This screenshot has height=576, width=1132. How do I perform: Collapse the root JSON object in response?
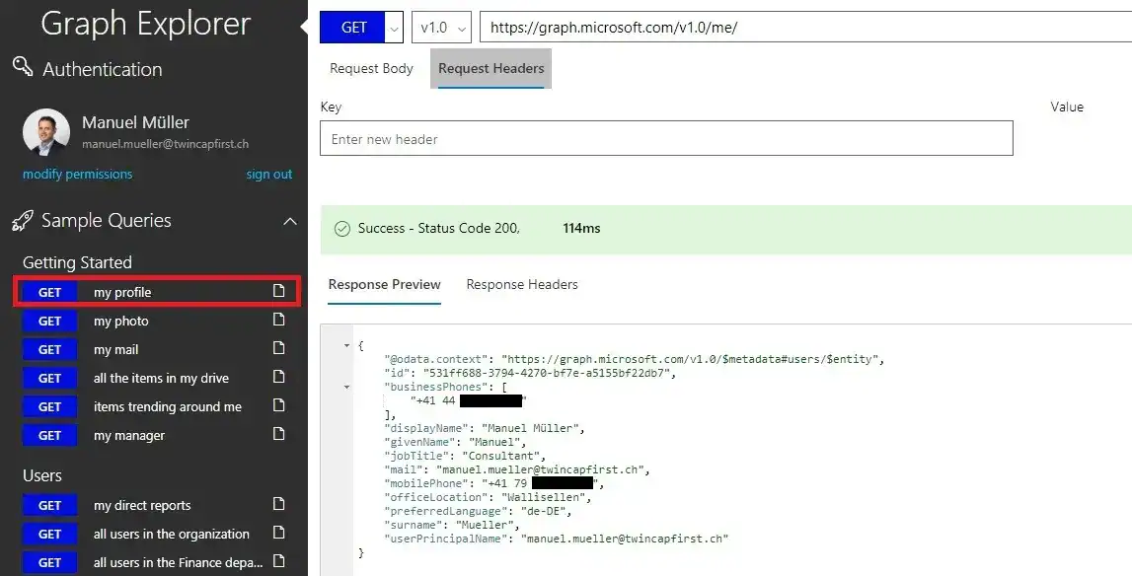click(346, 346)
